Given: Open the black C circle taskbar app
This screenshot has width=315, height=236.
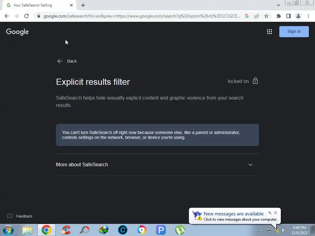Looking at the screenshot, I should click(123, 230).
